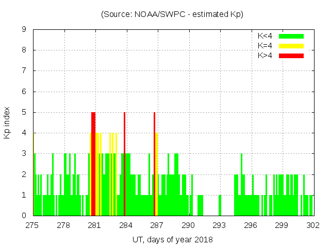Click the red K>4 legend swatch
Image resolution: width=330 pixels, height=247 pixels.
click(x=291, y=56)
